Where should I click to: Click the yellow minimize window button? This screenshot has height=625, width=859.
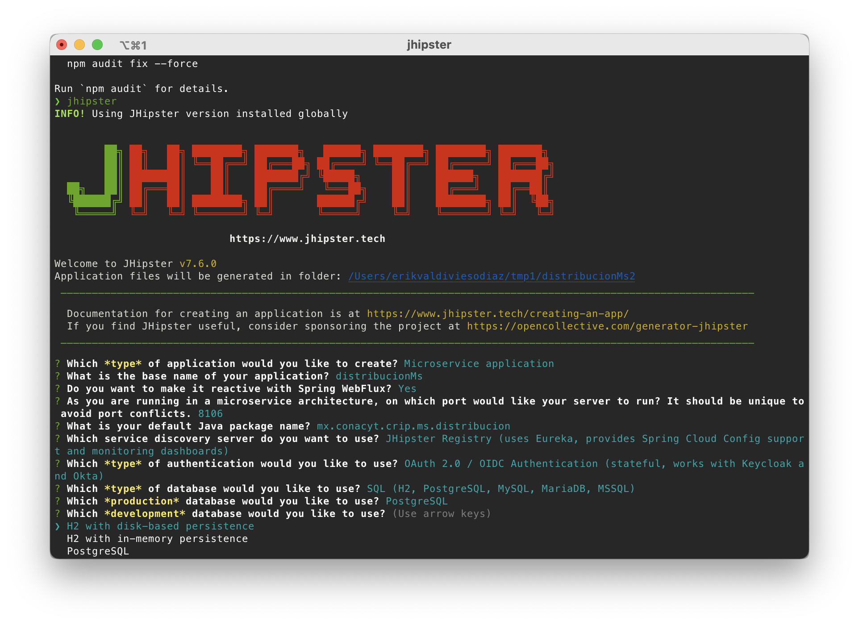79,45
